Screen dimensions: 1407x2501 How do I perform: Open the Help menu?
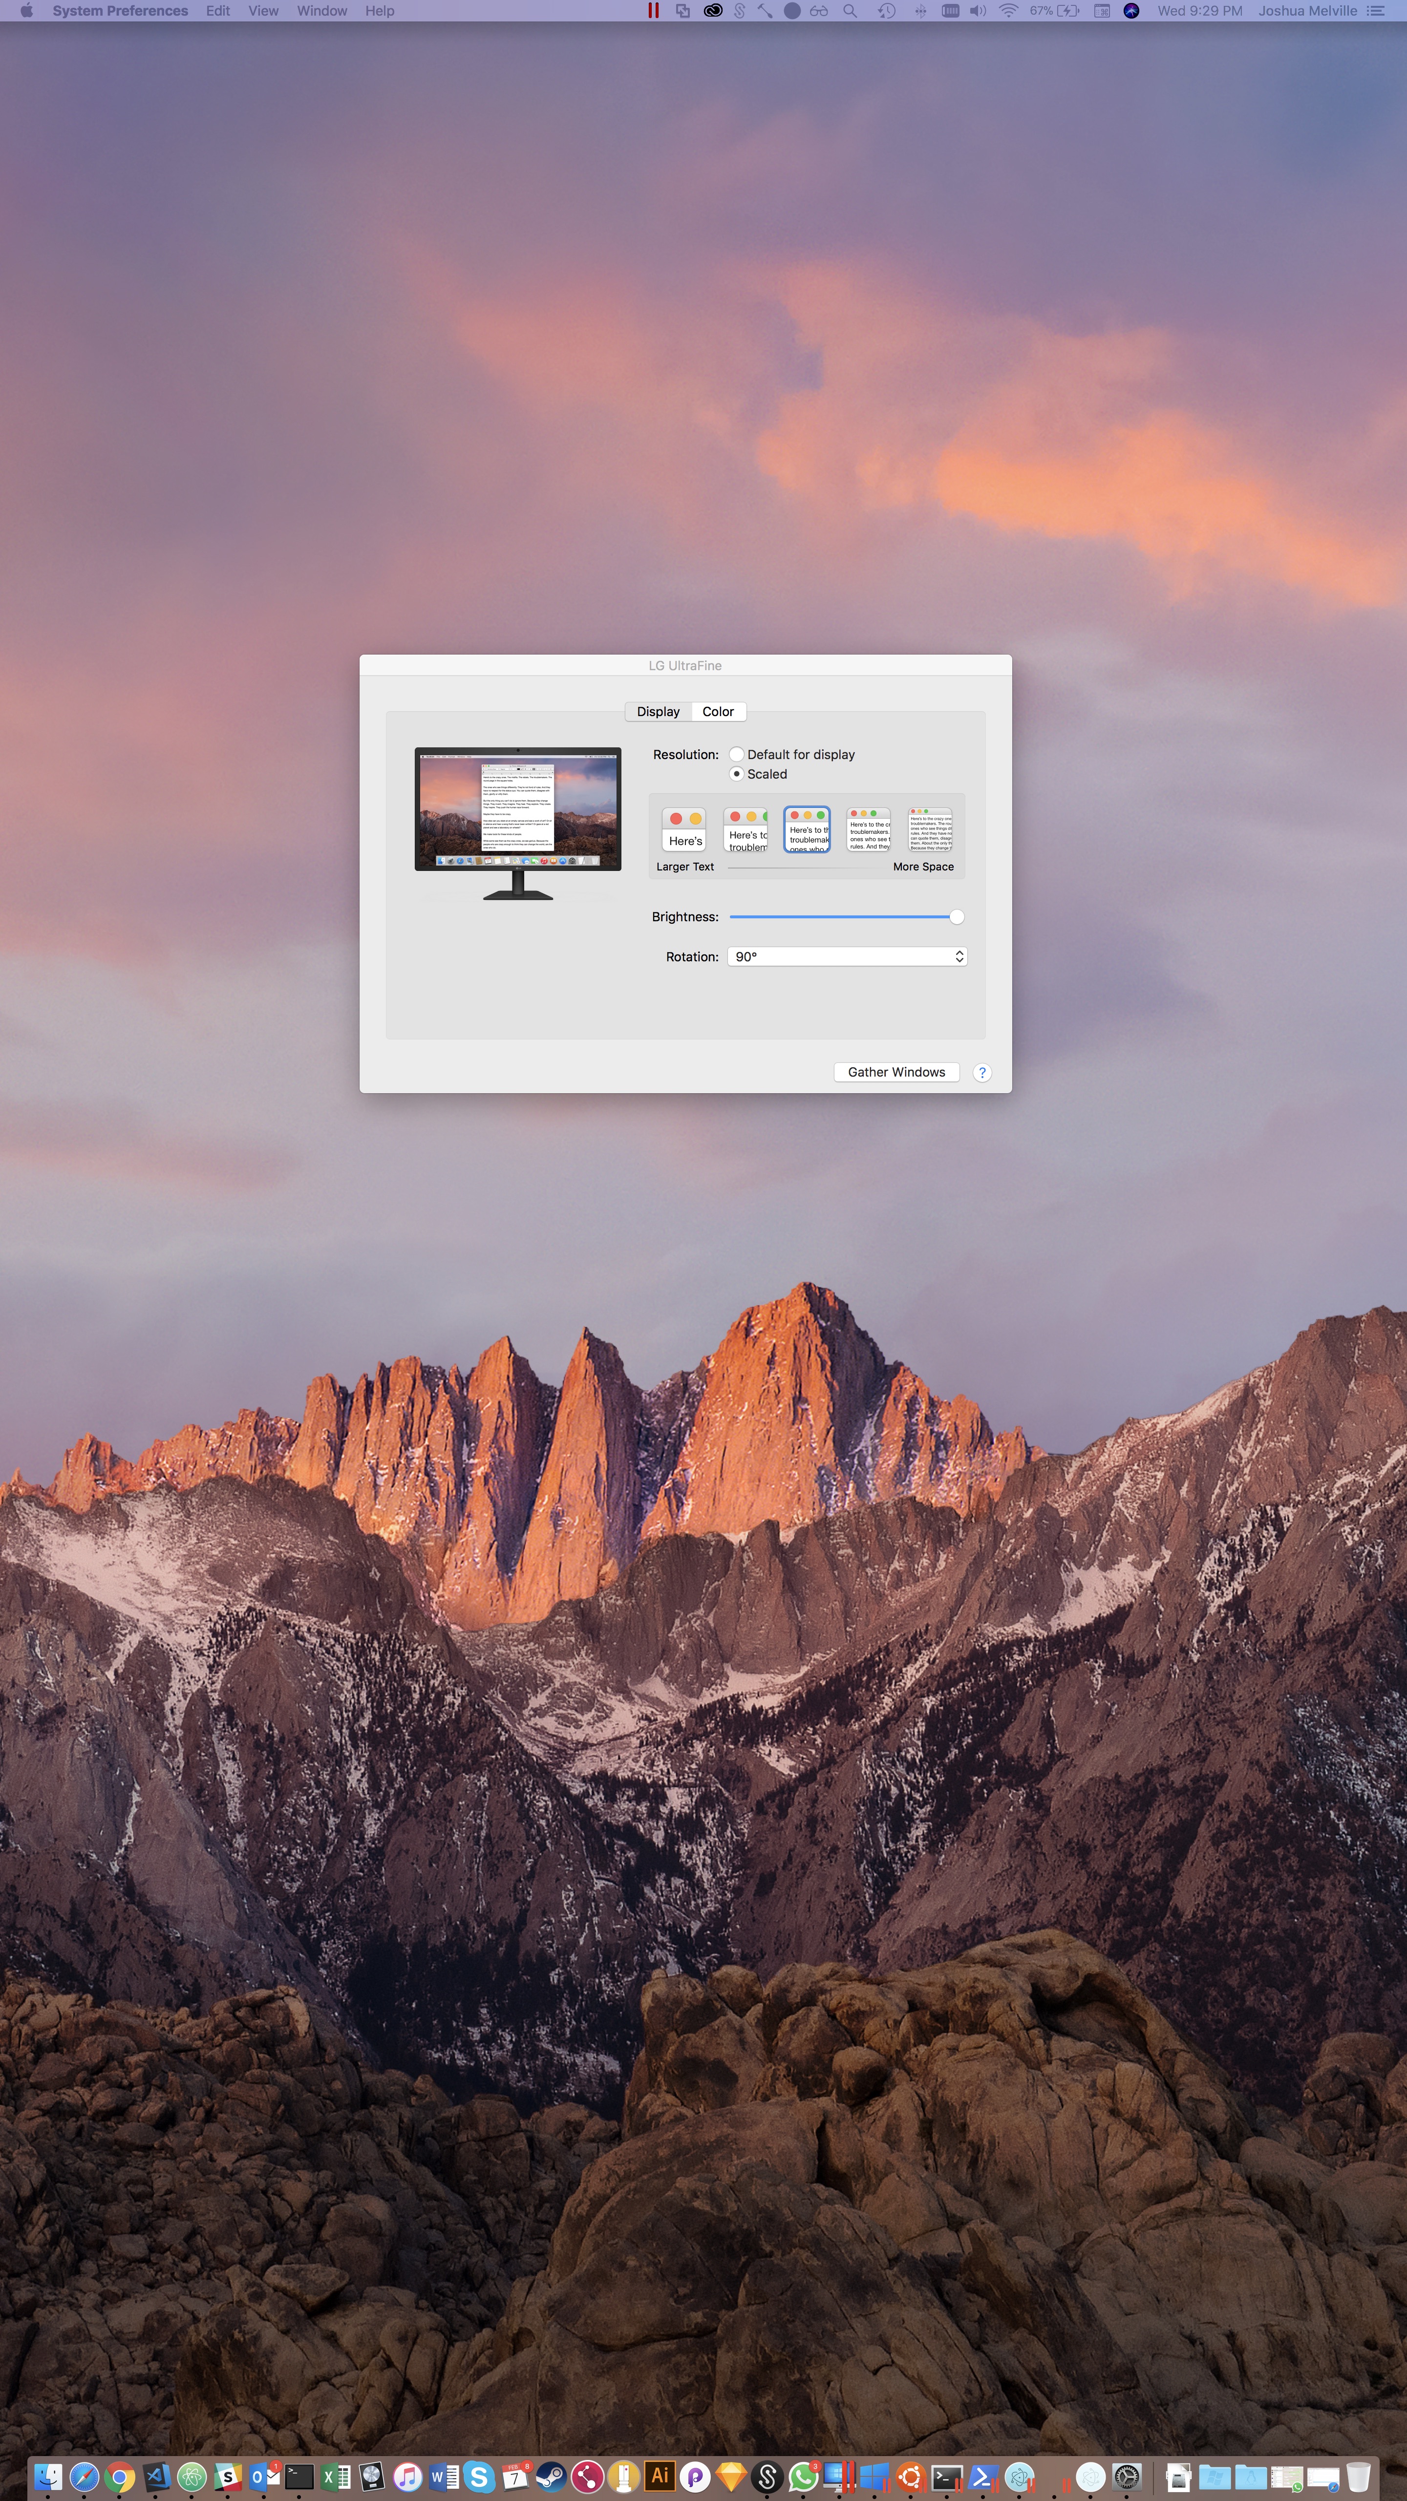click(380, 11)
